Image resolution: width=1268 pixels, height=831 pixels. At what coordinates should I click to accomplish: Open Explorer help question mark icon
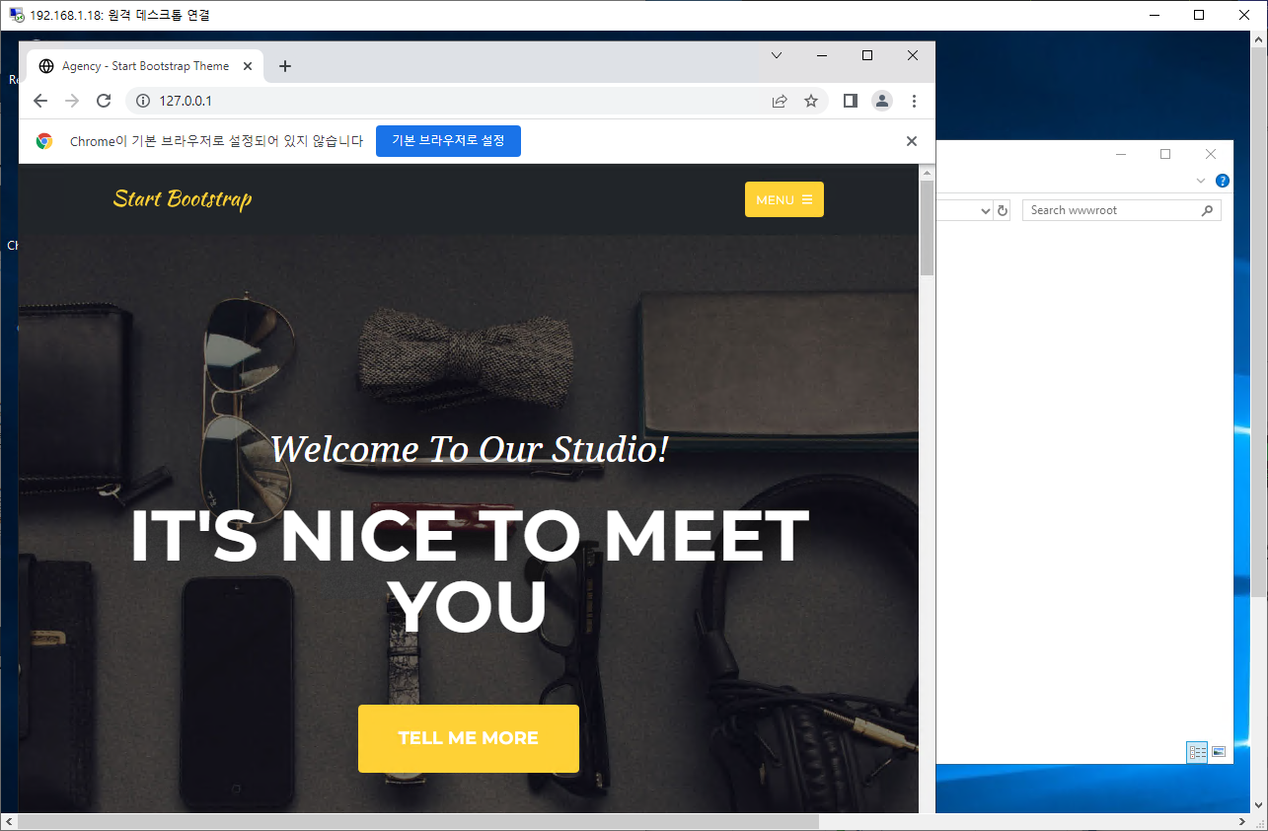[x=1223, y=181]
